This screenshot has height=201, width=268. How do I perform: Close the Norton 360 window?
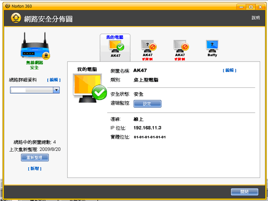coord(260,7)
